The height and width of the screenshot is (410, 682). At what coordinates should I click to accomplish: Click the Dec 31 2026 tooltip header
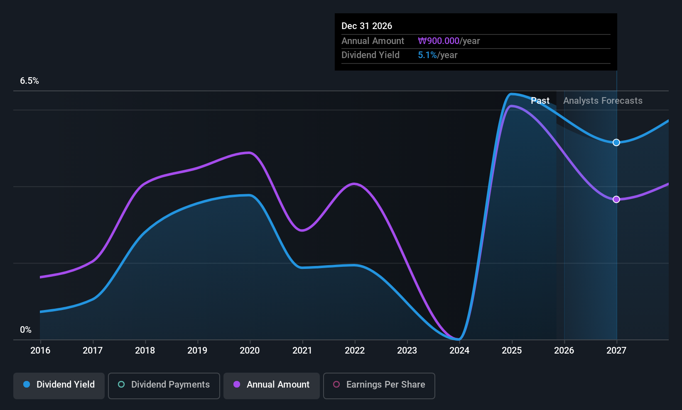pos(367,26)
